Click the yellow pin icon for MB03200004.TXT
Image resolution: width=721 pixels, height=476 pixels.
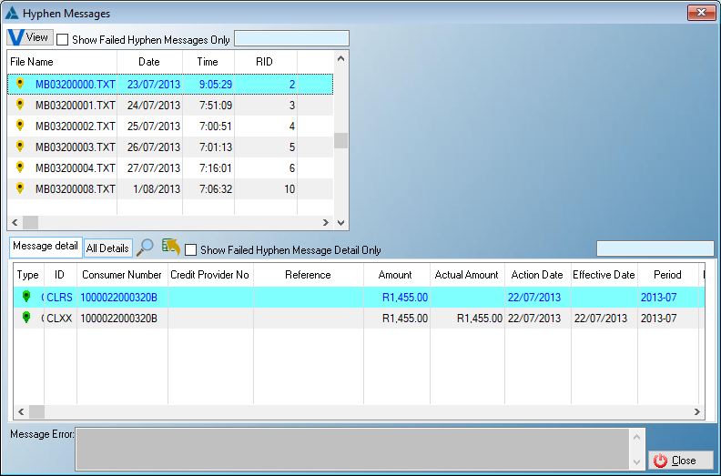pyautogui.click(x=20, y=167)
